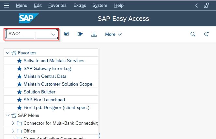
Task: Click star icon beside Solution Builder
Action: click(x=19, y=92)
